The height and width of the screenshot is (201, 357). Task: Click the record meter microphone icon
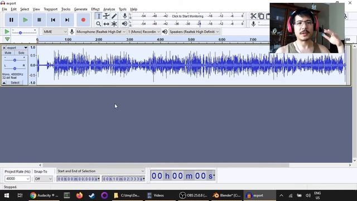coord(124,16)
